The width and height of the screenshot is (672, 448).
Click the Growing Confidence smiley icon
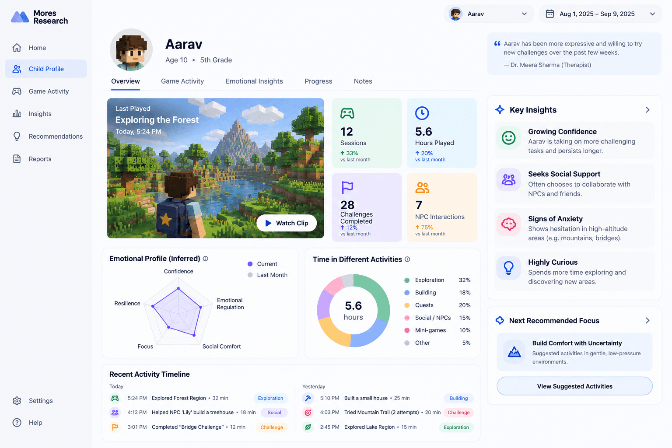click(x=508, y=138)
